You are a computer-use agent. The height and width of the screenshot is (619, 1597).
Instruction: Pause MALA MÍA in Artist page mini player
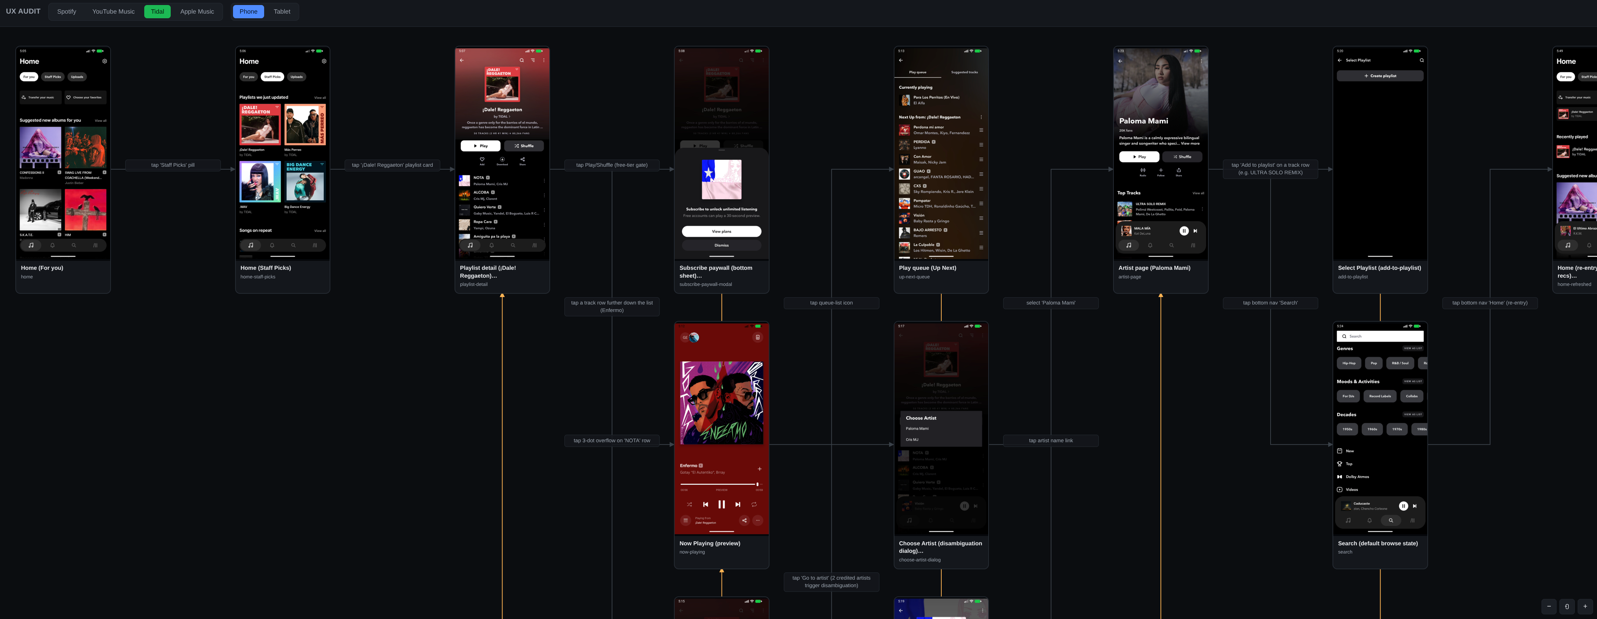point(1184,231)
